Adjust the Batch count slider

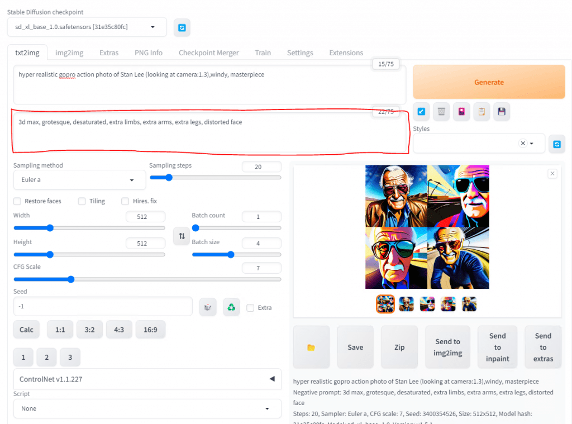[x=237, y=228]
